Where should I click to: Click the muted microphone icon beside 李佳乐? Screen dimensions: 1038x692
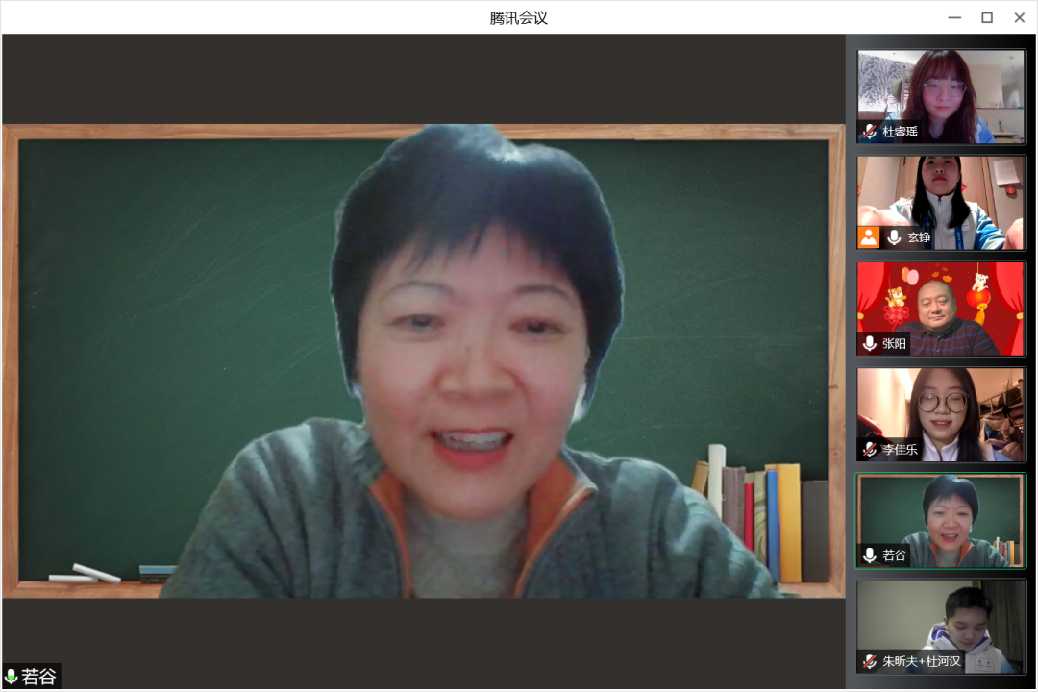pos(870,449)
